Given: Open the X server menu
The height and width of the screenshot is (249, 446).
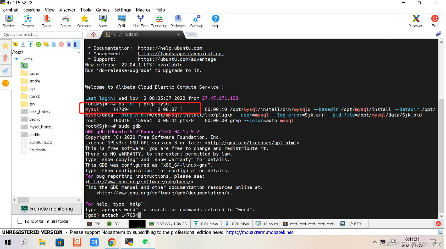Looking at the screenshot, I should point(67,10).
